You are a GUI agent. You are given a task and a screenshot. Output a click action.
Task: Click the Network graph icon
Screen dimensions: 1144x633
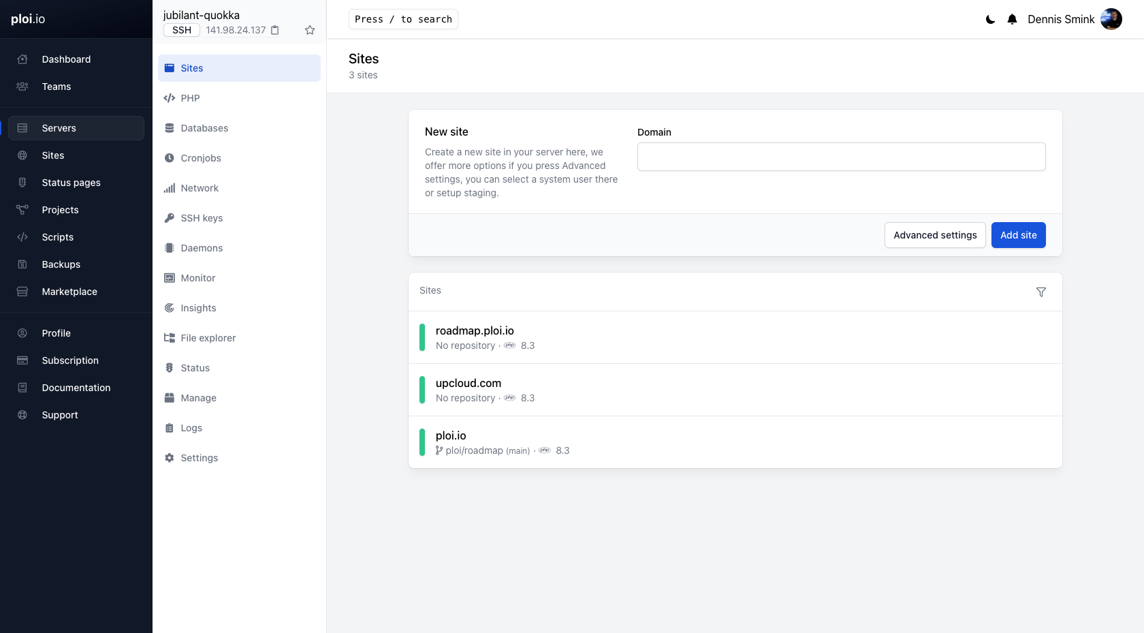pos(170,188)
